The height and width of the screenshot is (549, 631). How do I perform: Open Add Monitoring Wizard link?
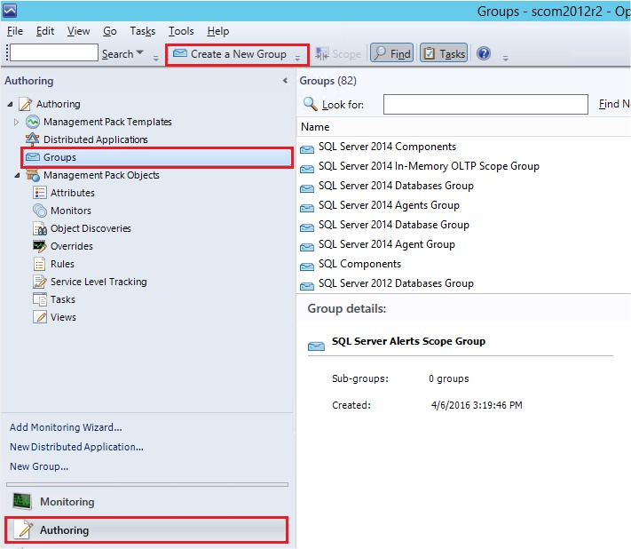(x=66, y=427)
